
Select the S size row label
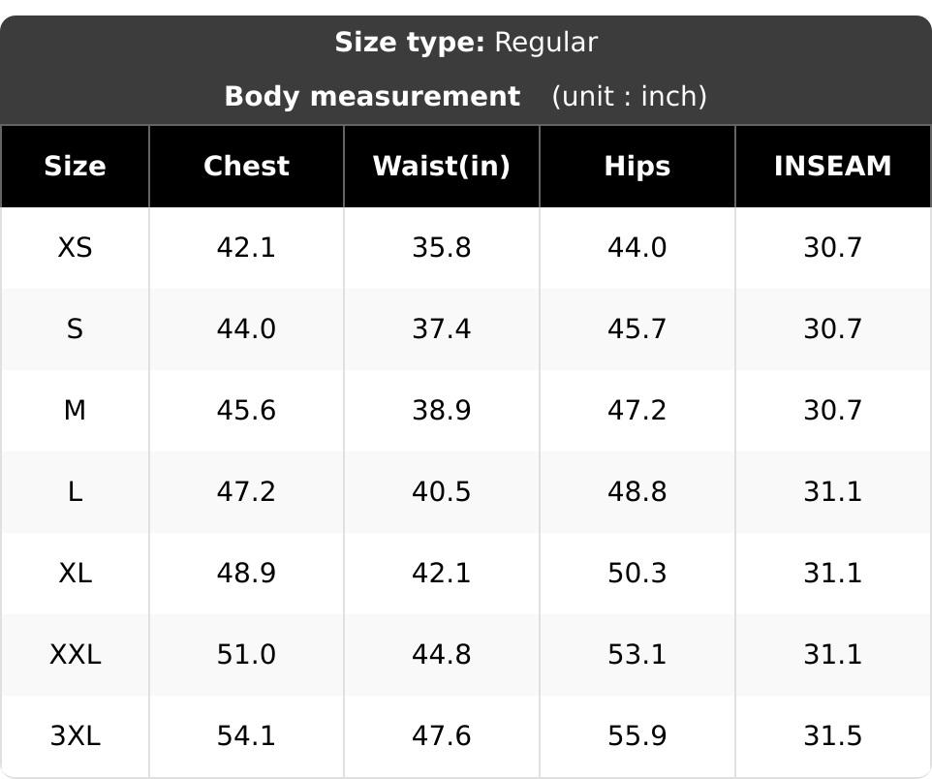75,328
